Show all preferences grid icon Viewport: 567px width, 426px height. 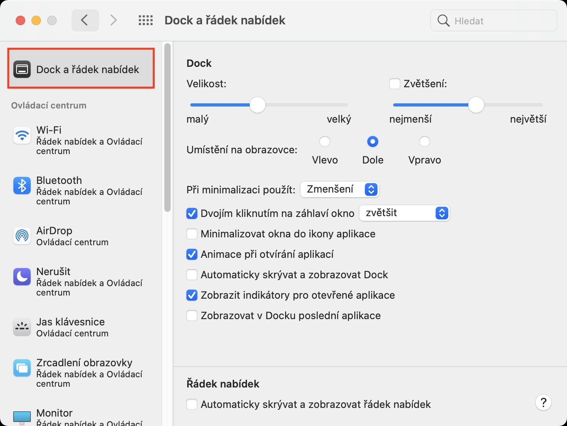click(145, 20)
